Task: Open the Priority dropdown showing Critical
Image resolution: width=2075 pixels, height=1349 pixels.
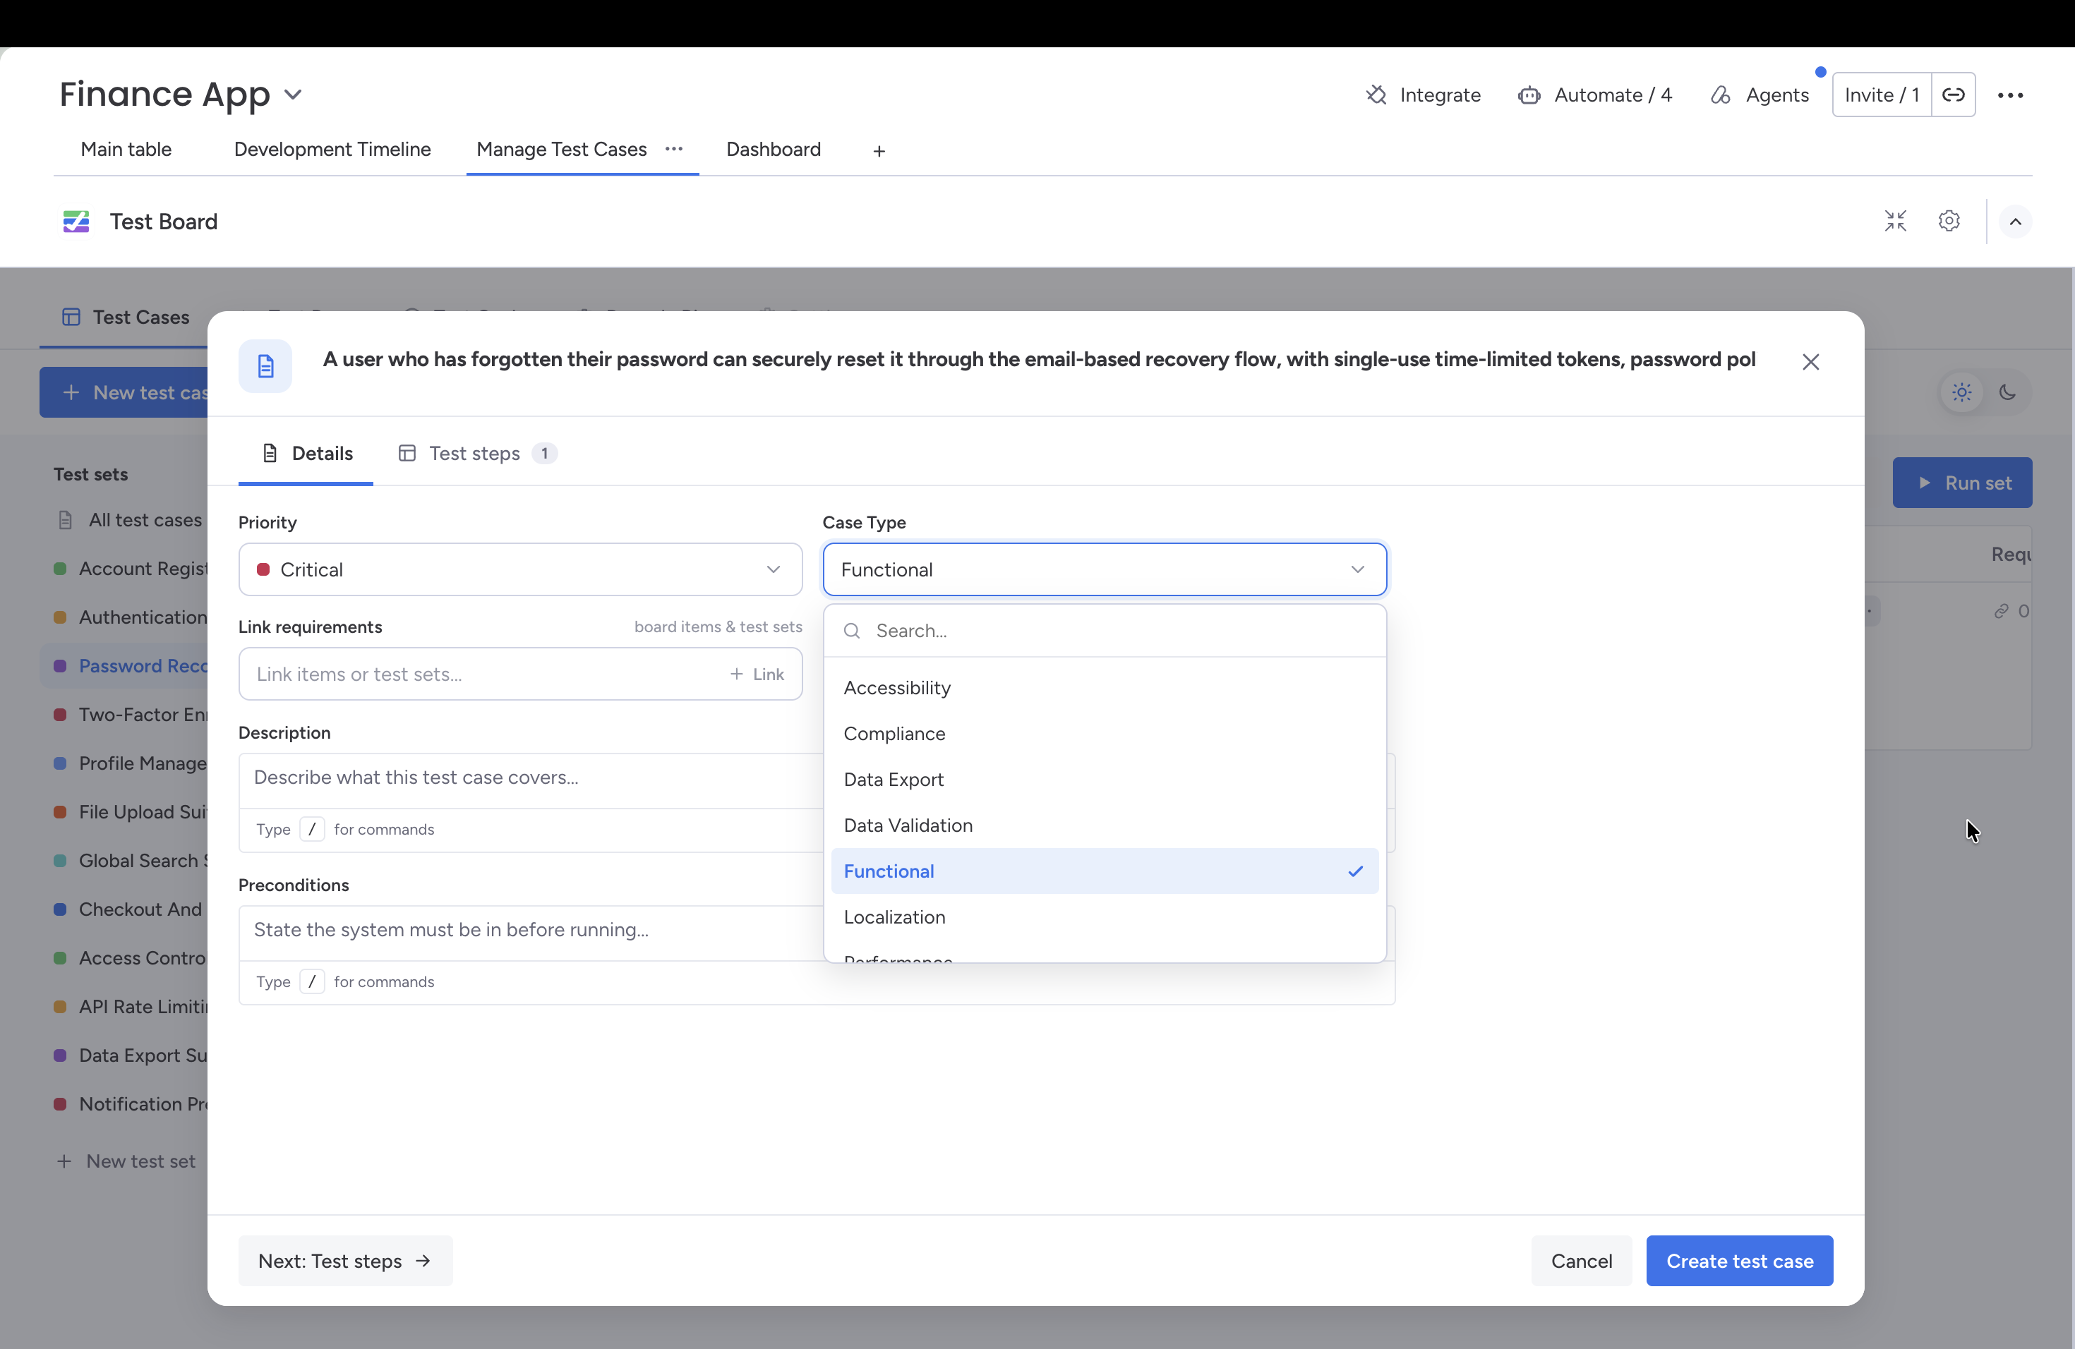Action: point(520,569)
